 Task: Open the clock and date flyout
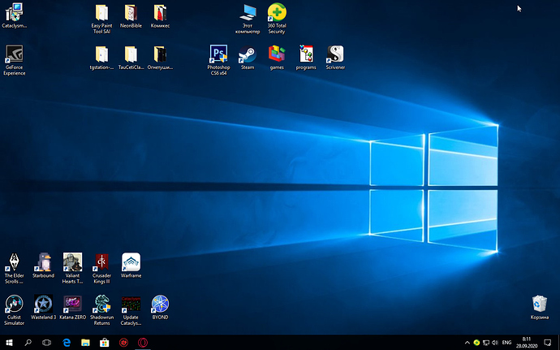tap(527, 343)
